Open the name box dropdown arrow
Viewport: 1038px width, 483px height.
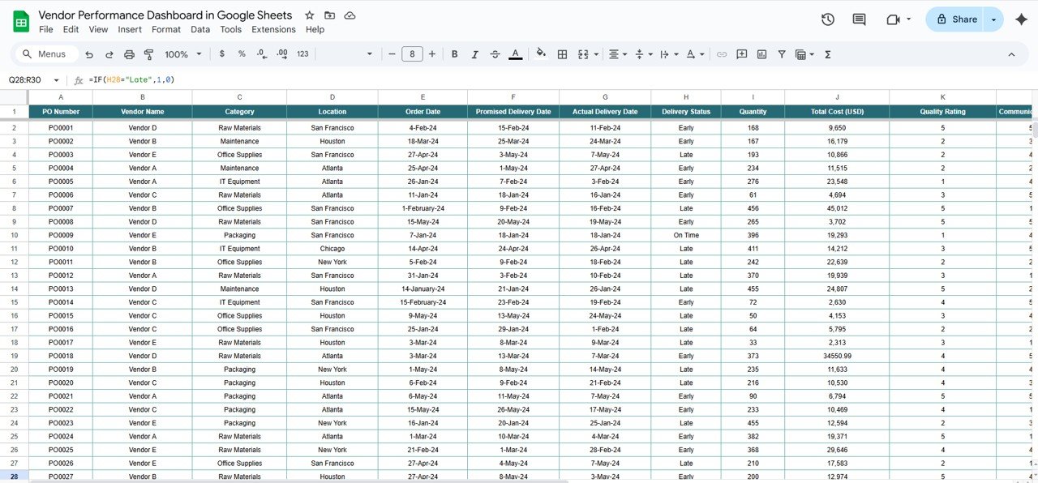click(56, 80)
